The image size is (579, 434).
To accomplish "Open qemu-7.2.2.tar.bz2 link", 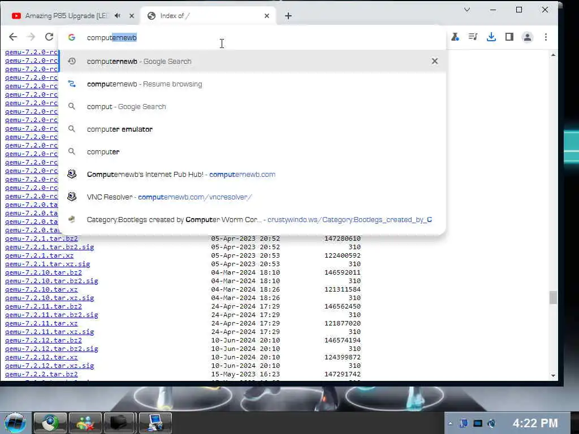I will coord(41,374).
